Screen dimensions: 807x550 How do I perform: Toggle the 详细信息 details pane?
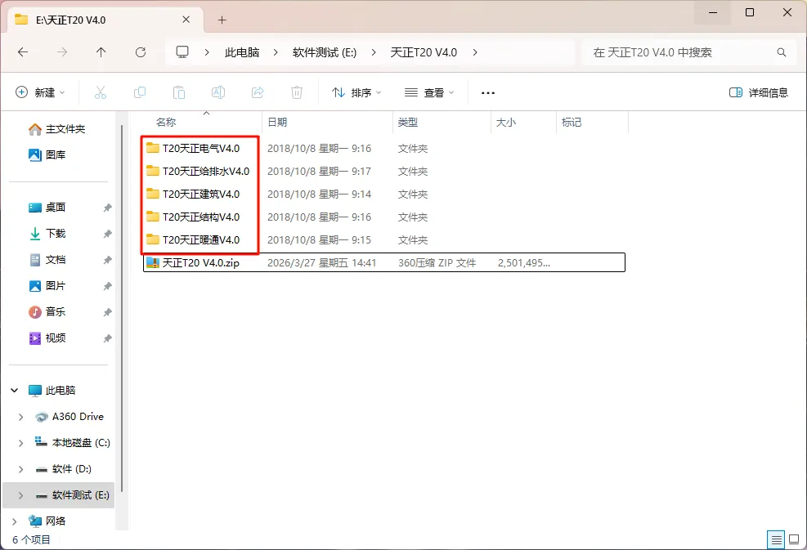[759, 92]
